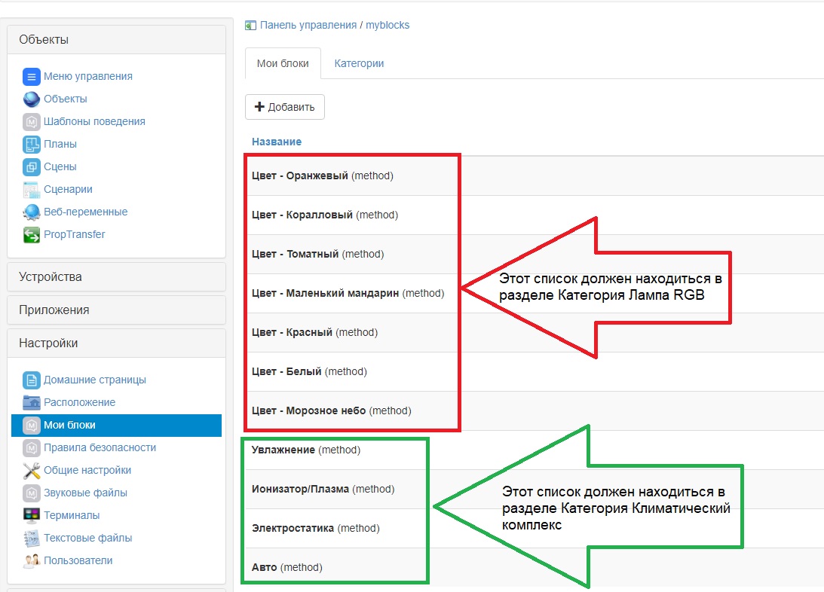
Task: Click the Общие настройки tools icon
Action: (x=31, y=470)
